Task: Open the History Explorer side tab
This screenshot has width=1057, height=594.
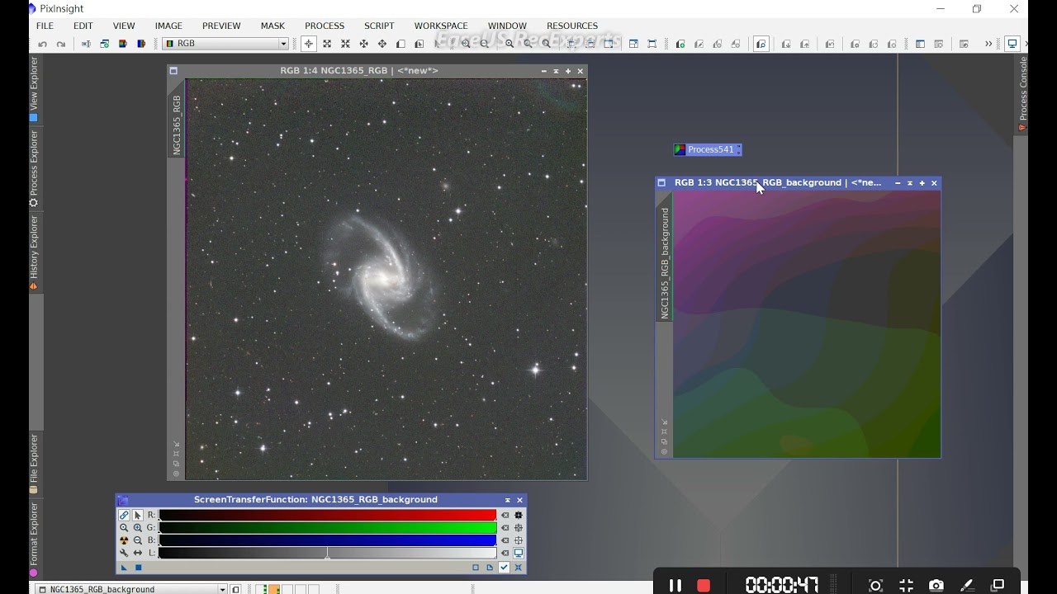Action: click(x=34, y=252)
